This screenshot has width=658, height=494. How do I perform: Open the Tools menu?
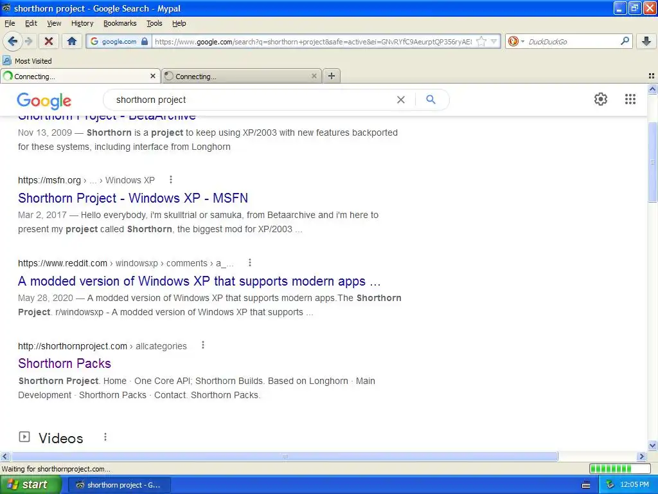click(x=154, y=23)
